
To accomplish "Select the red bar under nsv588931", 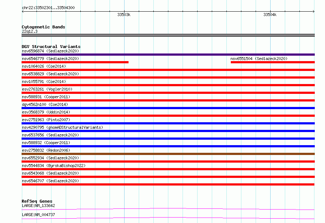I will (168, 100).
